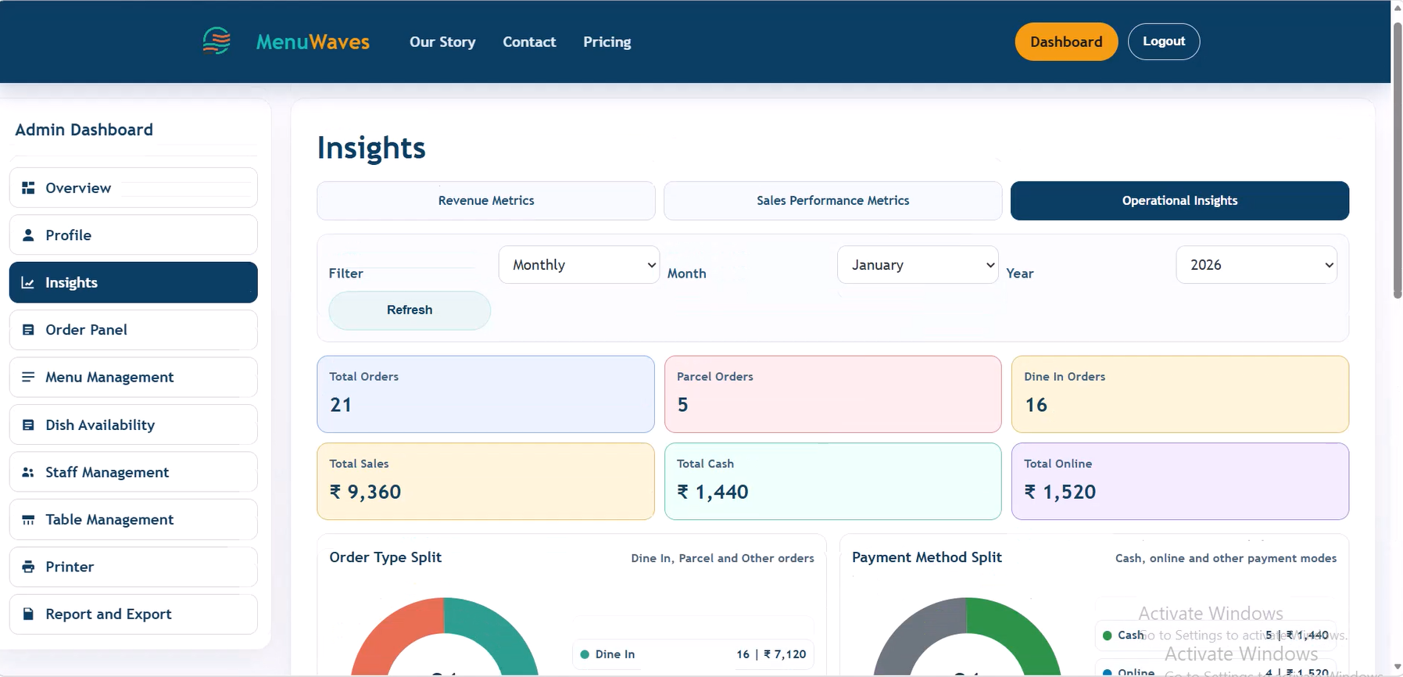1403x677 pixels.
Task: Open Report and Export in the sidebar
Action: 134,614
